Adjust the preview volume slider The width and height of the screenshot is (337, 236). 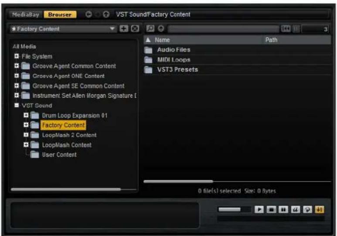tap(234, 209)
